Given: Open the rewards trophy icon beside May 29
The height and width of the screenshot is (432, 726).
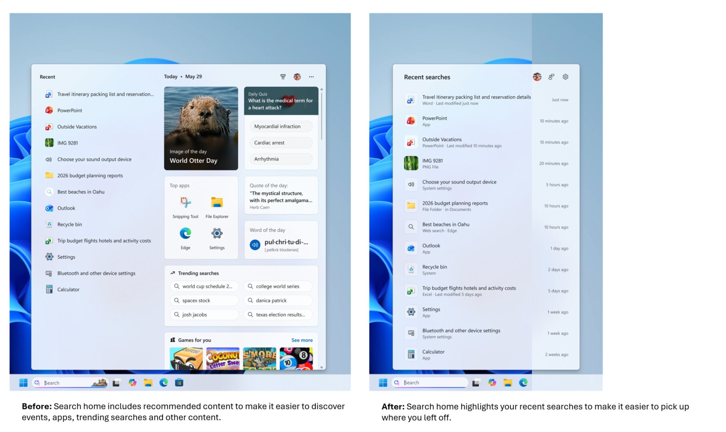Looking at the screenshot, I should pos(283,77).
